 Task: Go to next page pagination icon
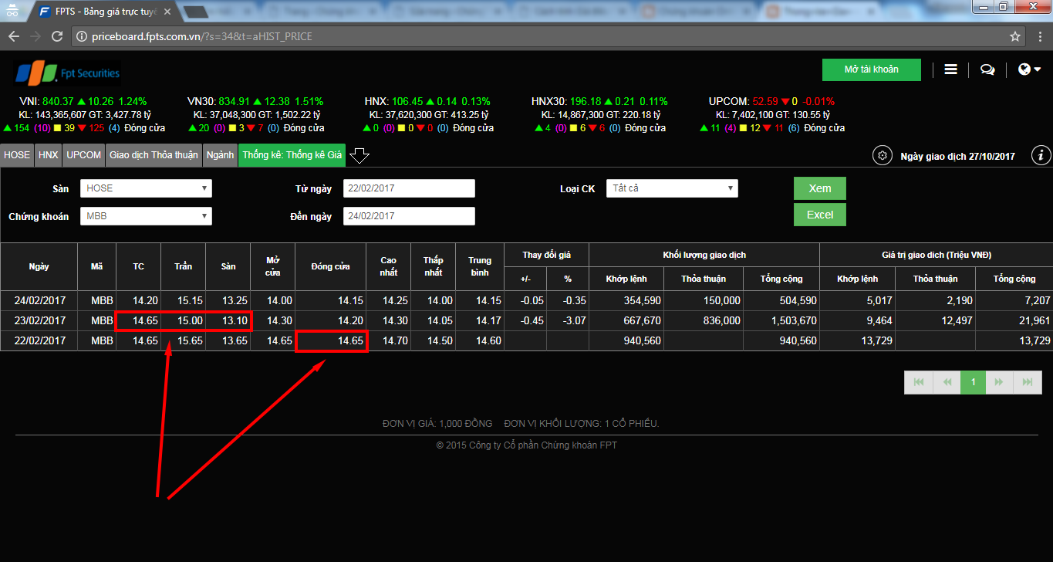click(999, 382)
